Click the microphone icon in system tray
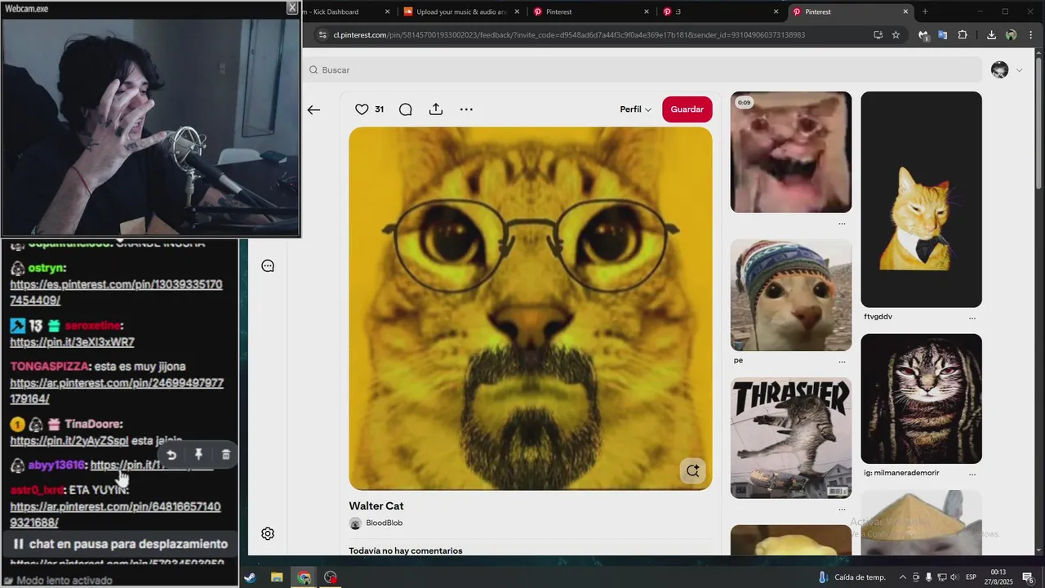 point(929,577)
